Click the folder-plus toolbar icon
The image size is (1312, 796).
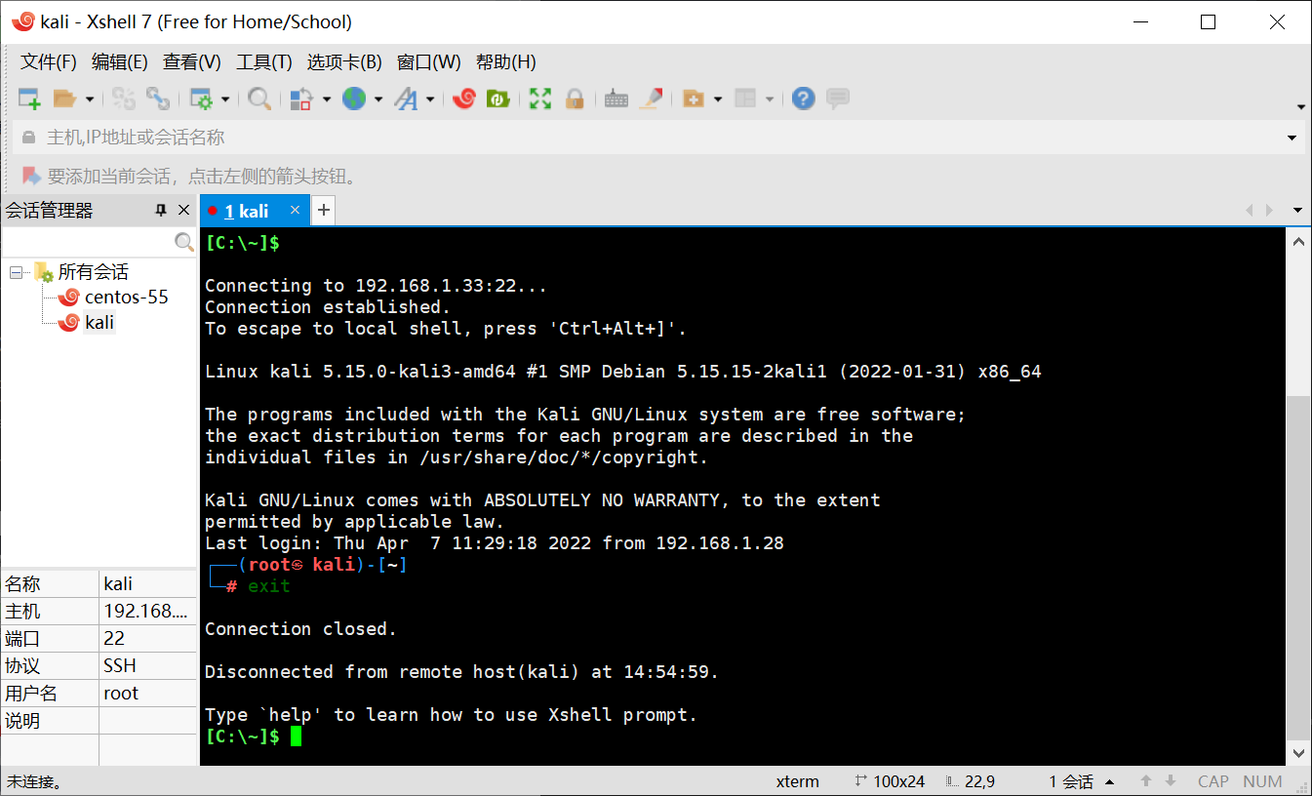[694, 99]
